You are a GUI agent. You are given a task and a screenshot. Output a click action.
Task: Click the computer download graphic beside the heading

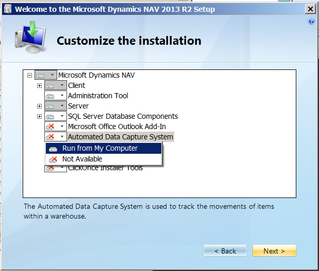coord(30,37)
